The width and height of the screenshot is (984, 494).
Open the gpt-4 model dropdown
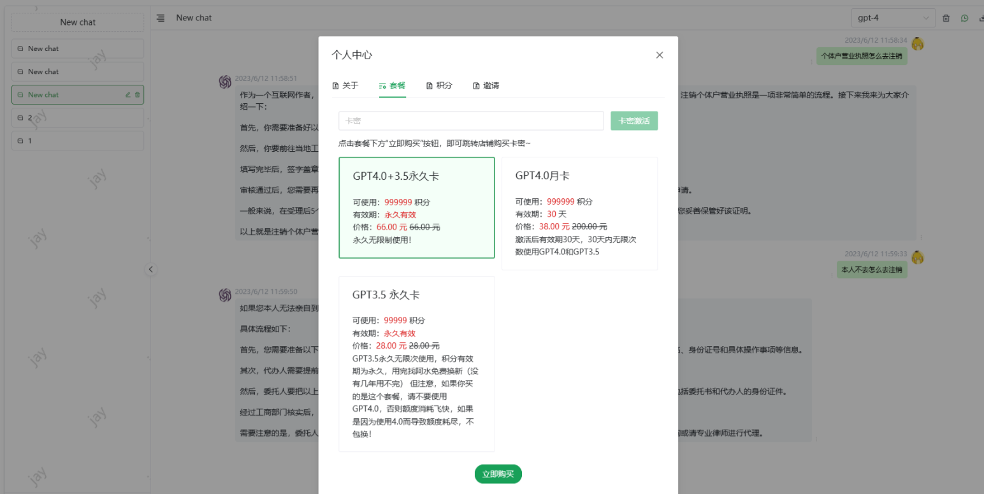coord(893,18)
